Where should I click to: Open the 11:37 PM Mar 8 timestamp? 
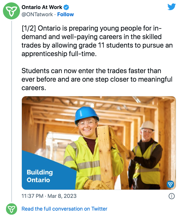49,196
